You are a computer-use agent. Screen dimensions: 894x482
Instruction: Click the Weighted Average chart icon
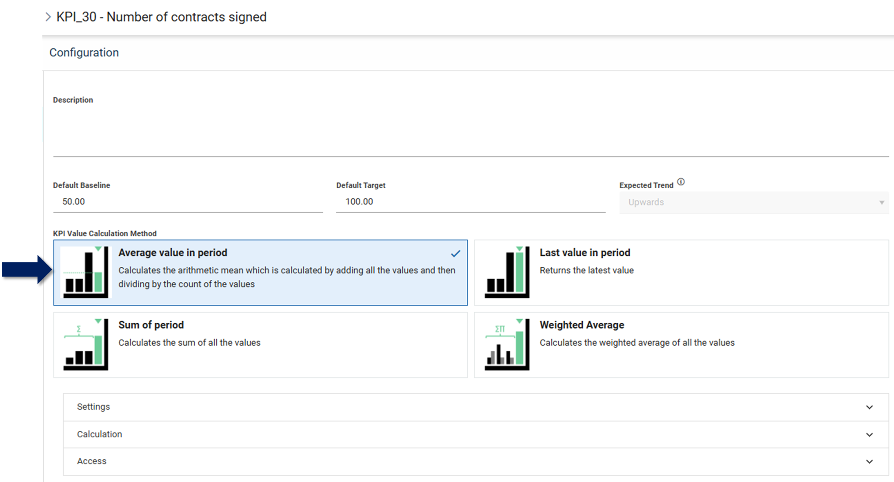click(507, 344)
